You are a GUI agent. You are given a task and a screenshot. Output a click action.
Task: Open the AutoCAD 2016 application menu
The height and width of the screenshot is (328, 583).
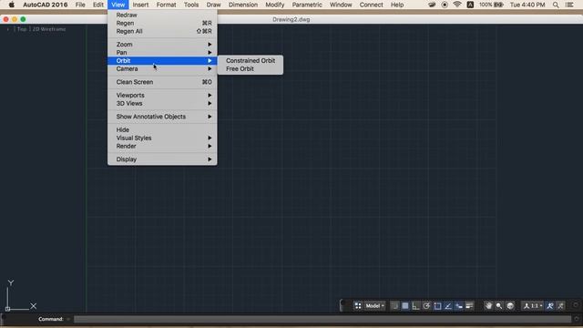coord(45,5)
